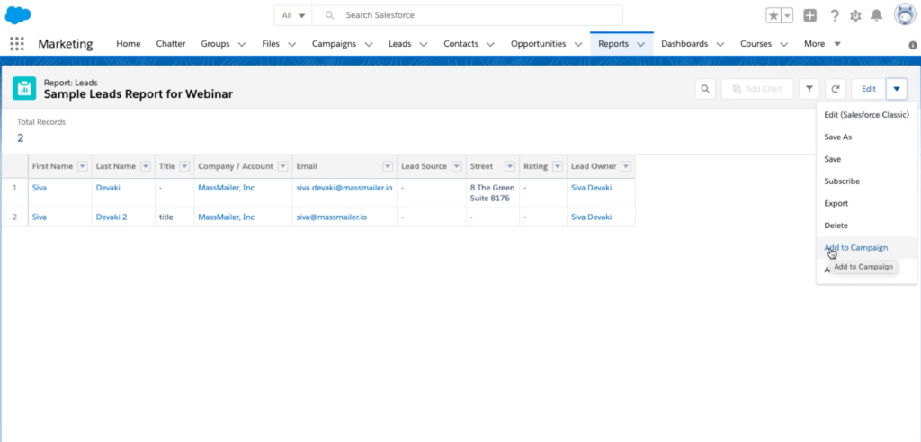Toggle the report filter funnel icon
921x442 pixels.
click(809, 89)
